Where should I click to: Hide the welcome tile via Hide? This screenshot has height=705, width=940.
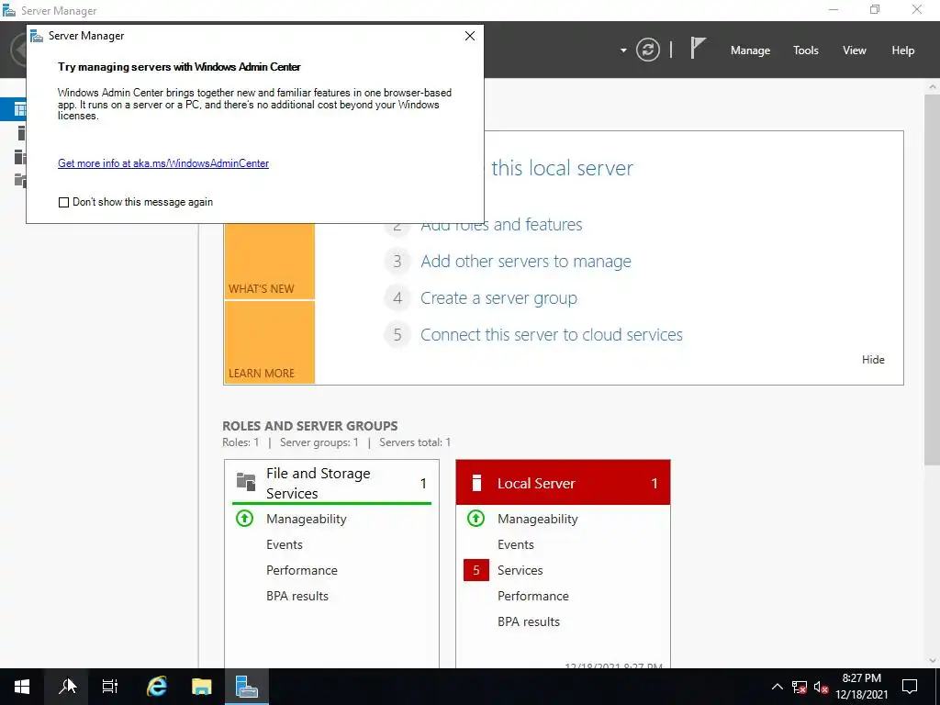pyautogui.click(x=873, y=360)
